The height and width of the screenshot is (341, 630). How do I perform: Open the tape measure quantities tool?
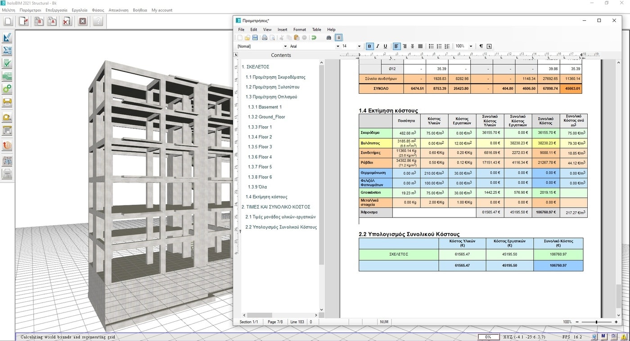click(x=7, y=118)
